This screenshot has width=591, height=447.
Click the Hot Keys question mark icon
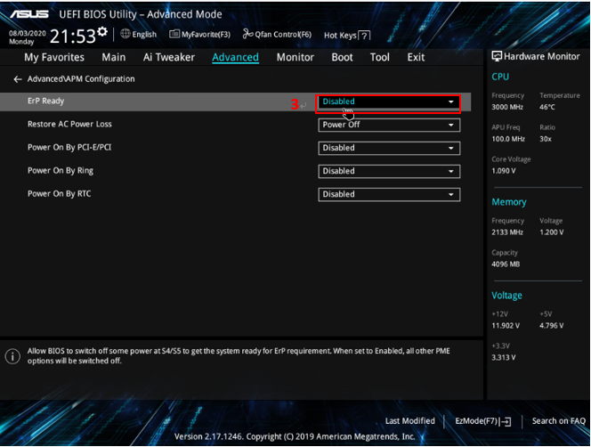pos(364,36)
